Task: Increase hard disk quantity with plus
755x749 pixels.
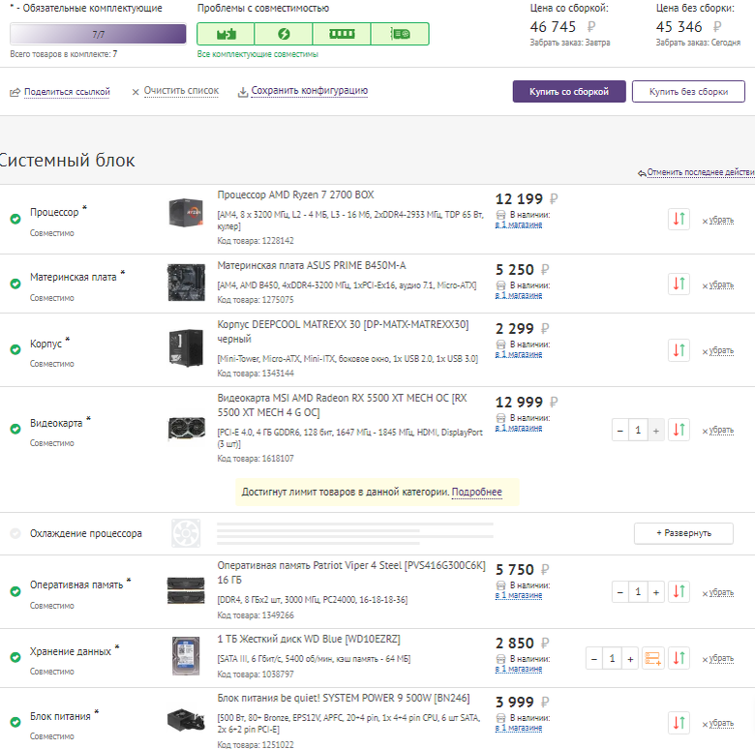Action: coord(630,658)
